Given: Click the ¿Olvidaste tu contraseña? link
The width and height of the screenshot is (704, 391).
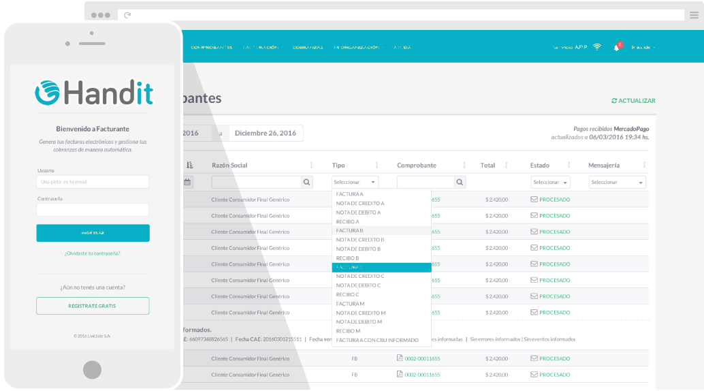Looking at the screenshot, I should click(93, 253).
